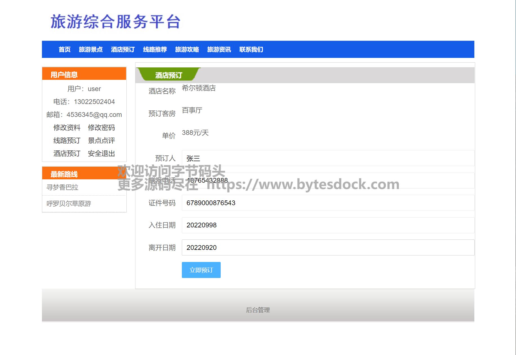Viewport: 516px width, 355px height.
Task: Click the 离开日期 input field
Action: (328, 248)
